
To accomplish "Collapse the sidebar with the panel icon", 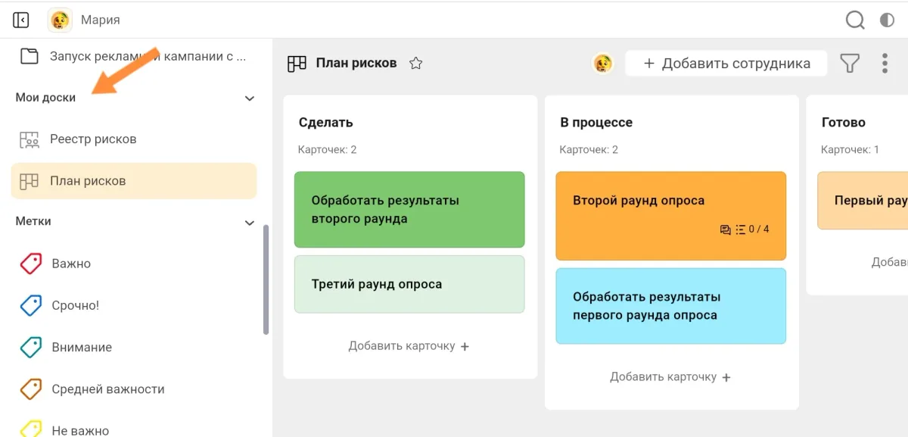I will 21,20.
